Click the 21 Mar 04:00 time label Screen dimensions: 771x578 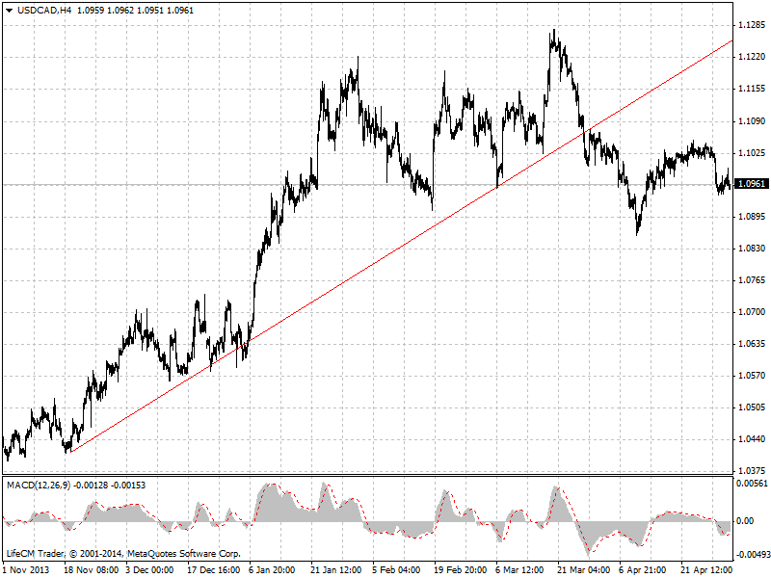click(x=582, y=569)
